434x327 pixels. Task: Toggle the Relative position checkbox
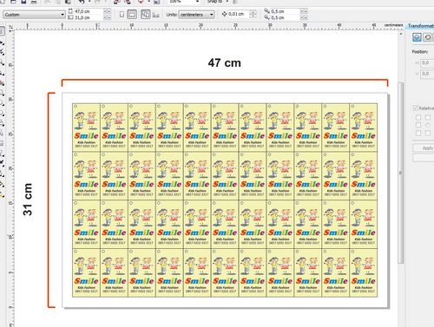coord(416,108)
